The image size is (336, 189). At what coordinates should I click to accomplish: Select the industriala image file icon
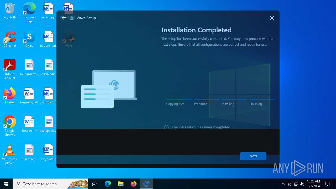click(29, 153)
